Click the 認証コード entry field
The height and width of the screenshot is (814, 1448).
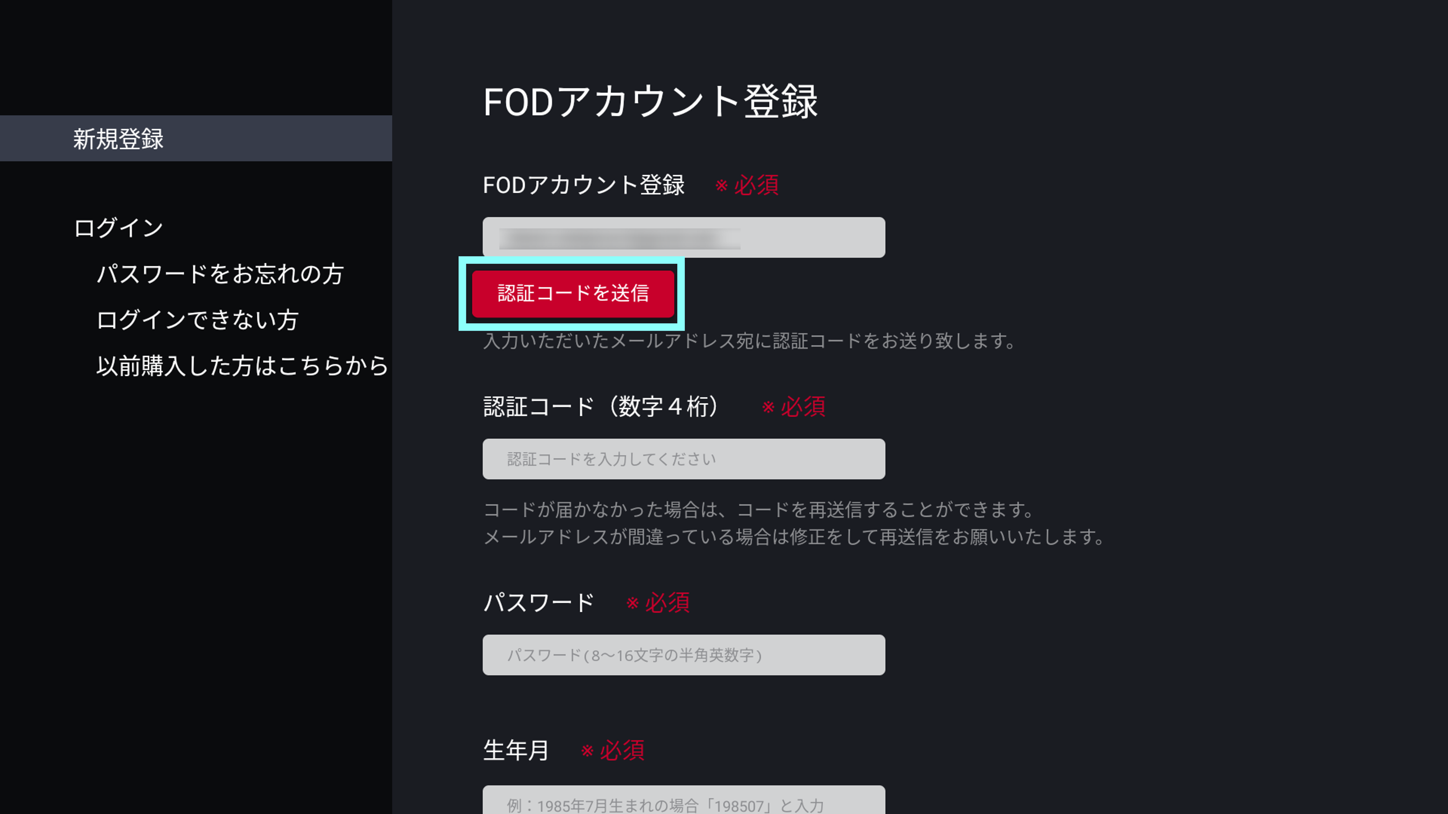(684, 458)
